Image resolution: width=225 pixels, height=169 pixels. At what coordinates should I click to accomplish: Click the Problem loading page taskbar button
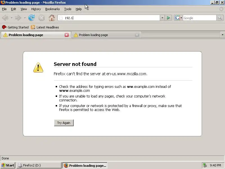85,165
